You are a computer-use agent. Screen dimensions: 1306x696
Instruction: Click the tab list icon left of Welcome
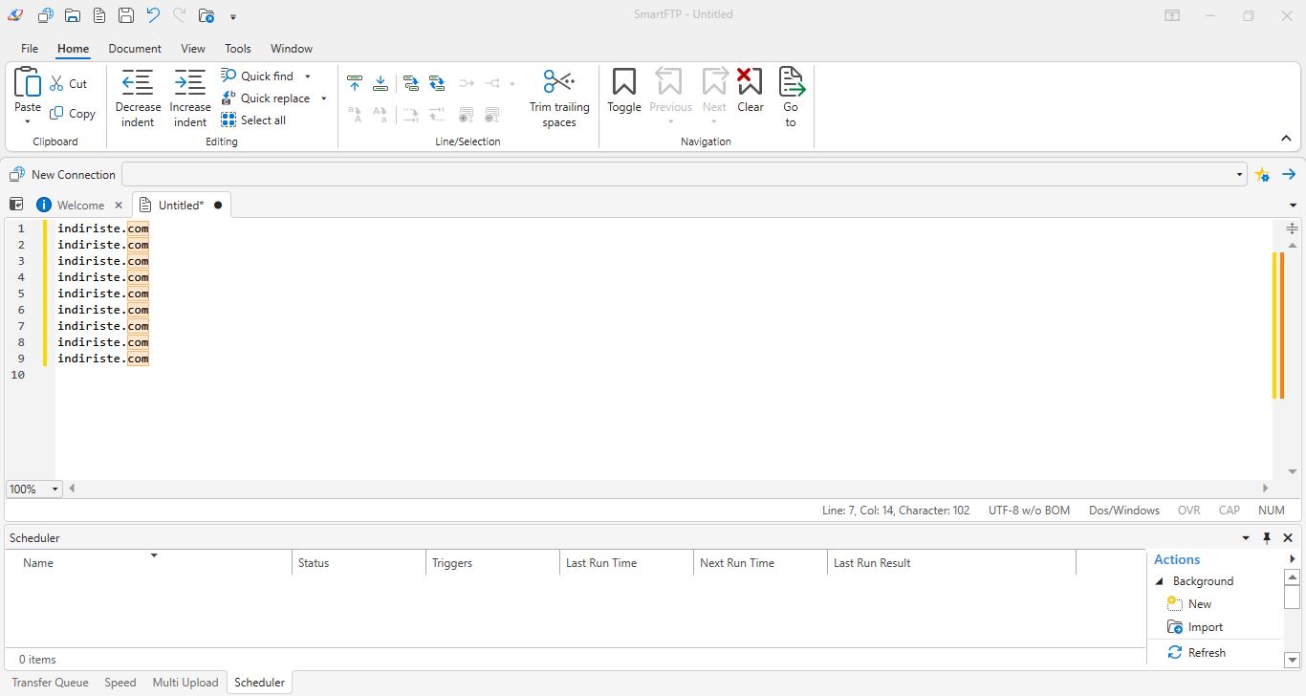pyautogui.click(x=16, y=205)
